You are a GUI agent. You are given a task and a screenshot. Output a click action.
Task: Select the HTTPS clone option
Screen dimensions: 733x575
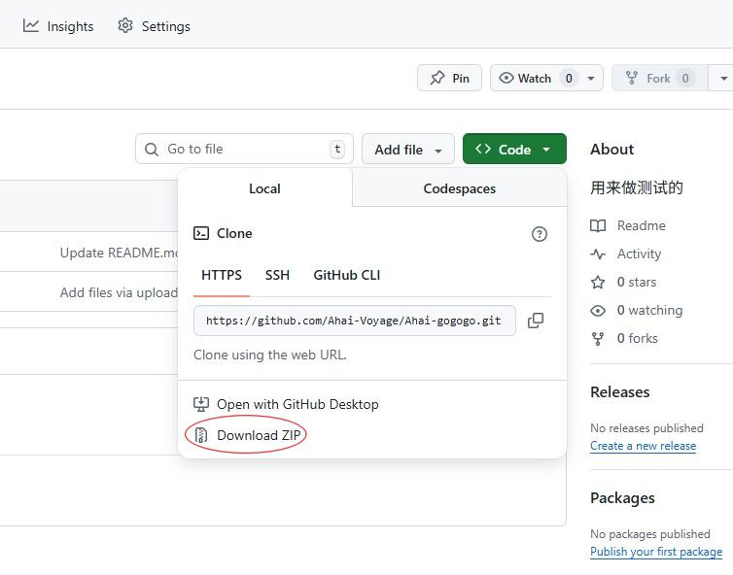(222, 275)
